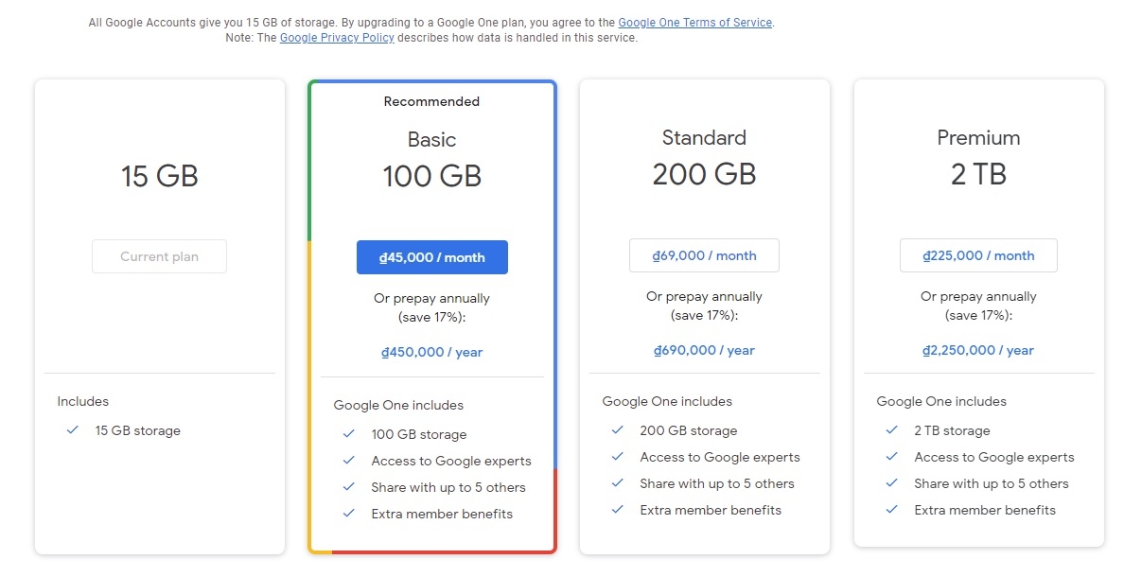Click the Standard 200 GB plan heading
This screenshot has height=577, width=1124.
click(x=704, y=154)
